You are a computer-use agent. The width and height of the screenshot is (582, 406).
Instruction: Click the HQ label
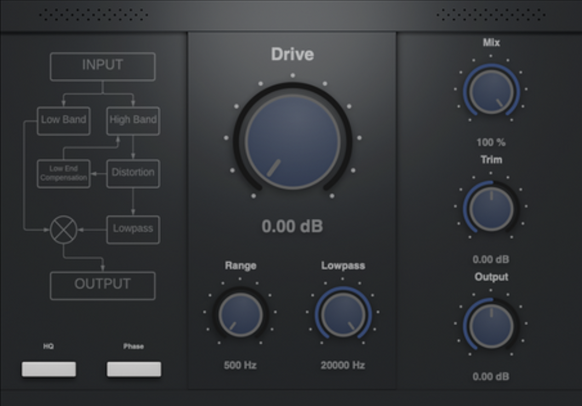tap(49, 346)
